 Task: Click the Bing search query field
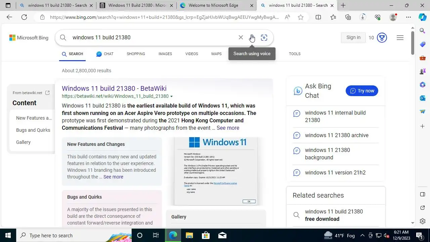click(x=153, y=37)
